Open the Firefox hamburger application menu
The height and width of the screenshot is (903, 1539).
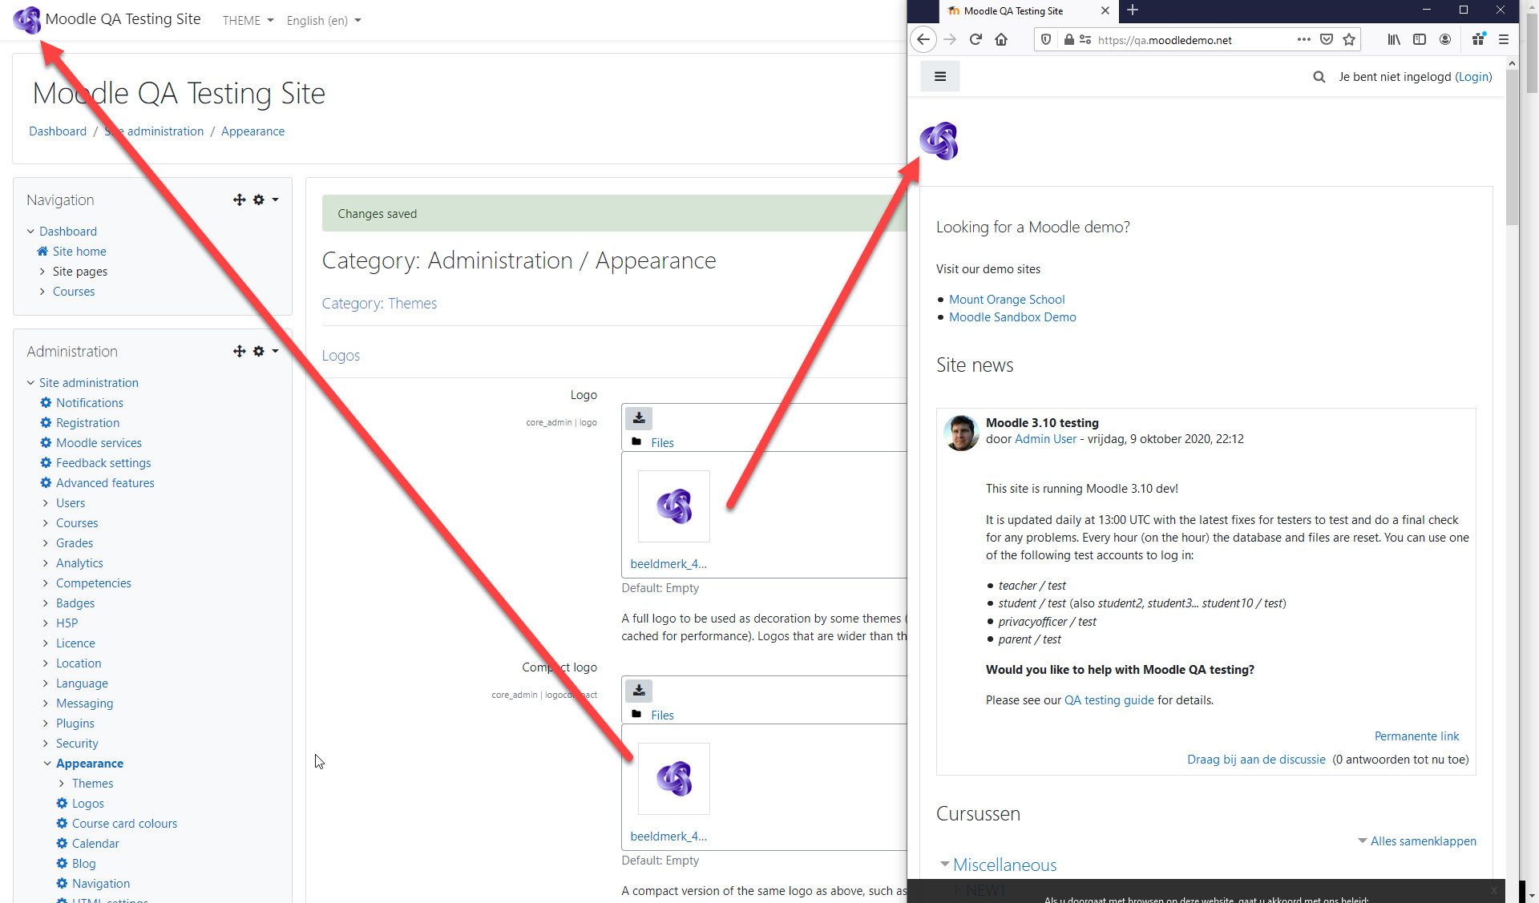pos(1504,39)
